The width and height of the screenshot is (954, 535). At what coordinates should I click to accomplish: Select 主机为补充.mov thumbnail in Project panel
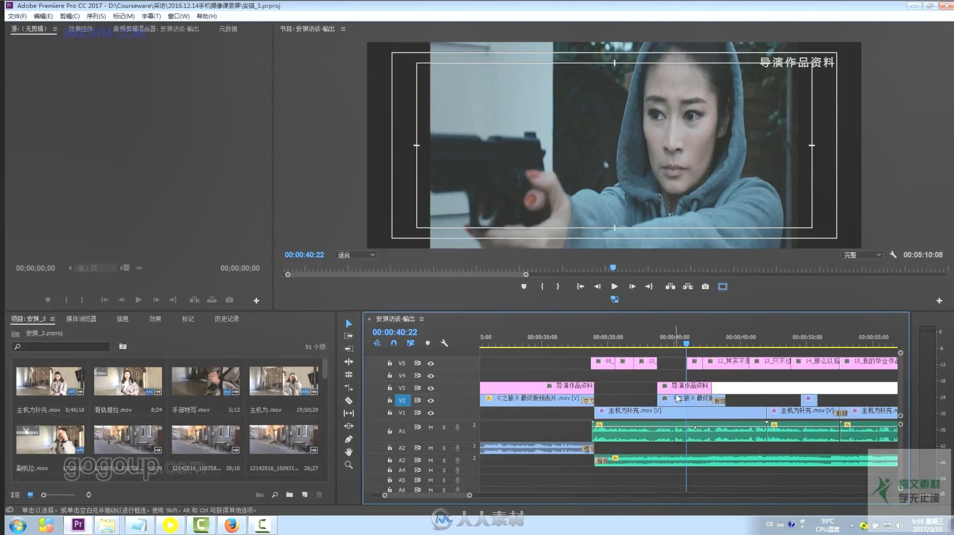click(50, 381)
